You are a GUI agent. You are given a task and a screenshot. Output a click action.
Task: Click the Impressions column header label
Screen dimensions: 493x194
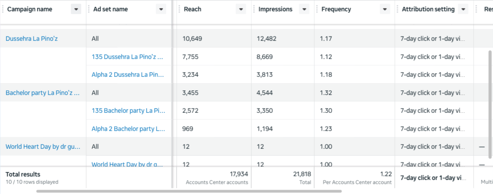point(275,9)
